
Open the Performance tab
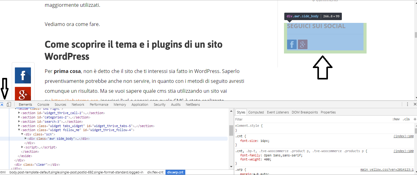tap(99, 105)
